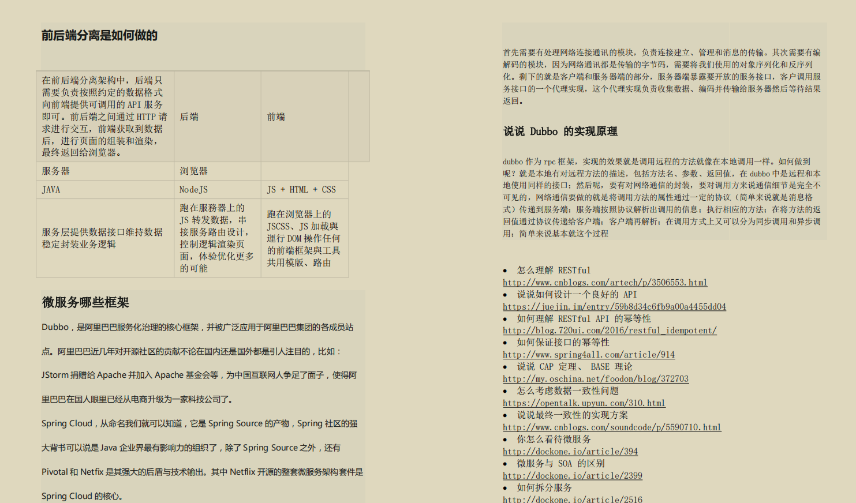Click bullet text 微服务与 SOA 的区别

pyautogui.click(x=560, y=464)
